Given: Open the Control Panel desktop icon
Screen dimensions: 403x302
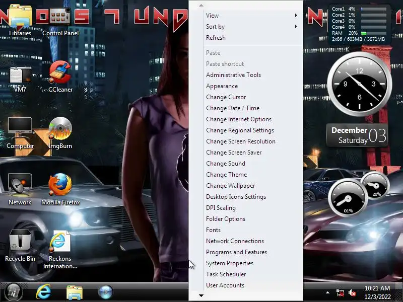Looking at the screenshot, I should click(60, 22).
